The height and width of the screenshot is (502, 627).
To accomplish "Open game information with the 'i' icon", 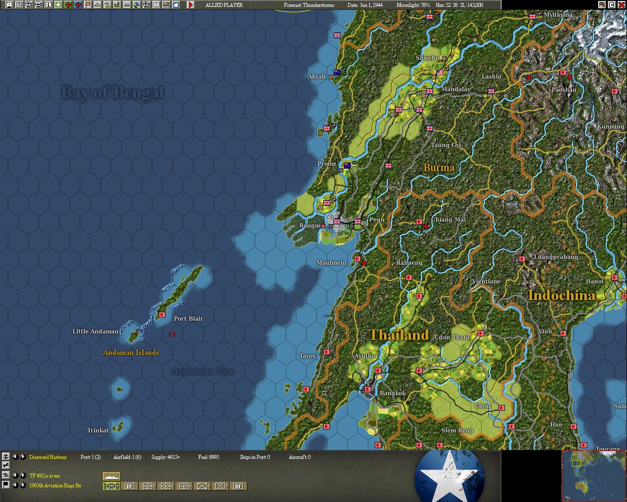I will coord(48,5).
